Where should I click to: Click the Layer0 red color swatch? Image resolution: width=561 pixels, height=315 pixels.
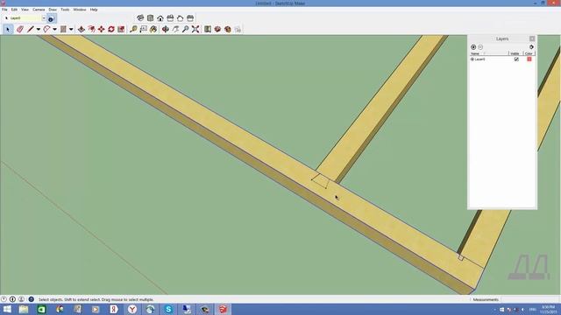pyautogui.click(x=529, y=59)
